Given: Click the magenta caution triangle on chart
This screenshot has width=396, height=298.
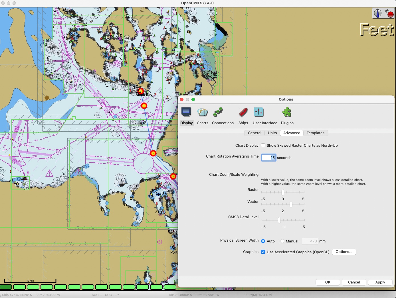Looking at the screenshot, I should (x=49, y=173).
